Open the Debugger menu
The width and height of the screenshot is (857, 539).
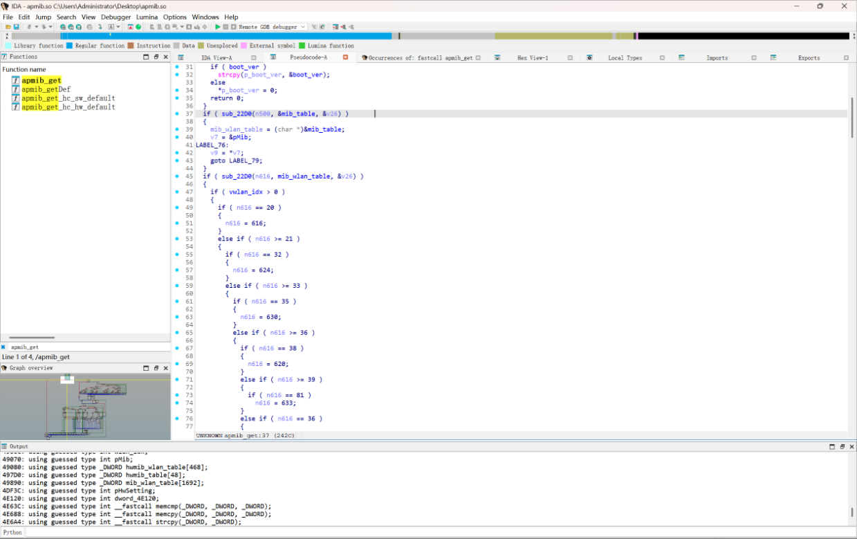coord(116,17)
